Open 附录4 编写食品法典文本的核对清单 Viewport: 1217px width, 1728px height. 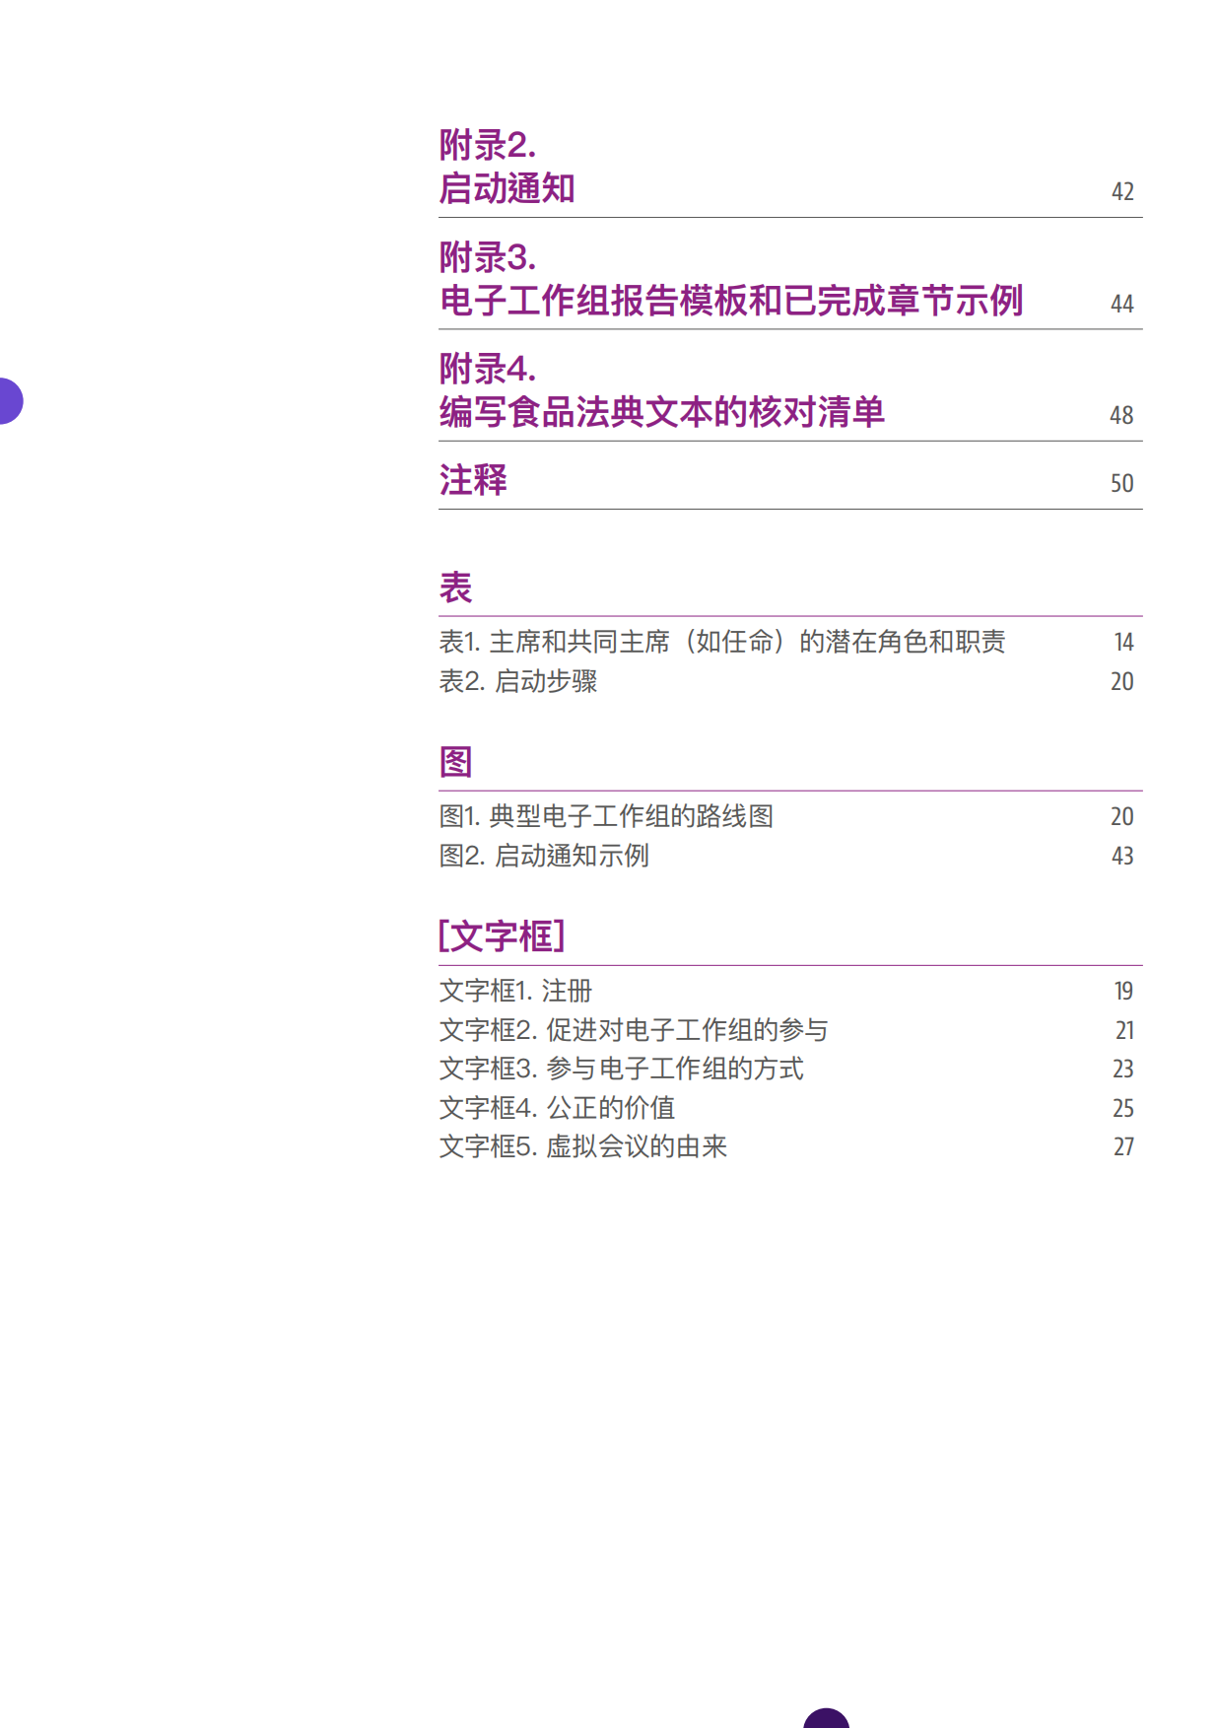[661, 390]
